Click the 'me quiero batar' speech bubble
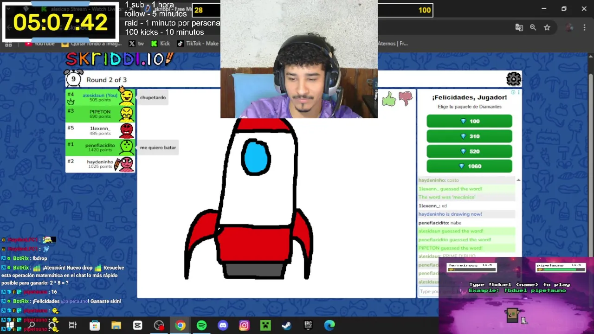The image size is (594, 334). click(158, 148)
